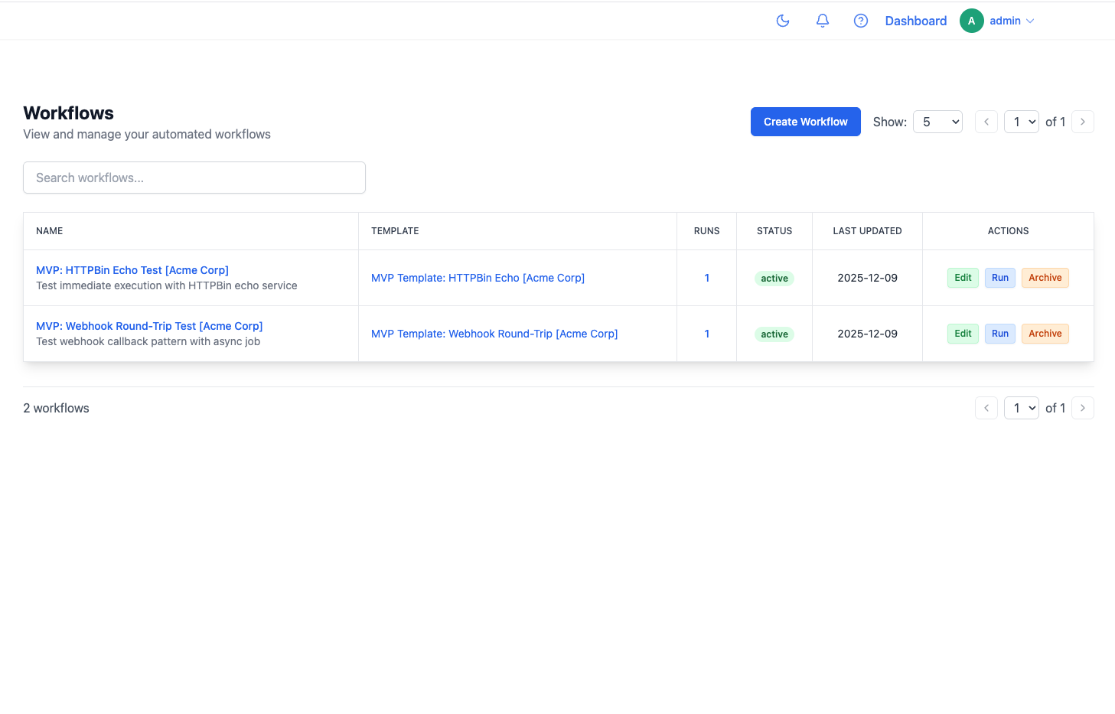
Task: Click the Search workflows input field
Action: click(194, 178)
